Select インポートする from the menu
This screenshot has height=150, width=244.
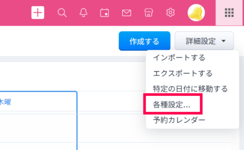[x=179, y=57]
